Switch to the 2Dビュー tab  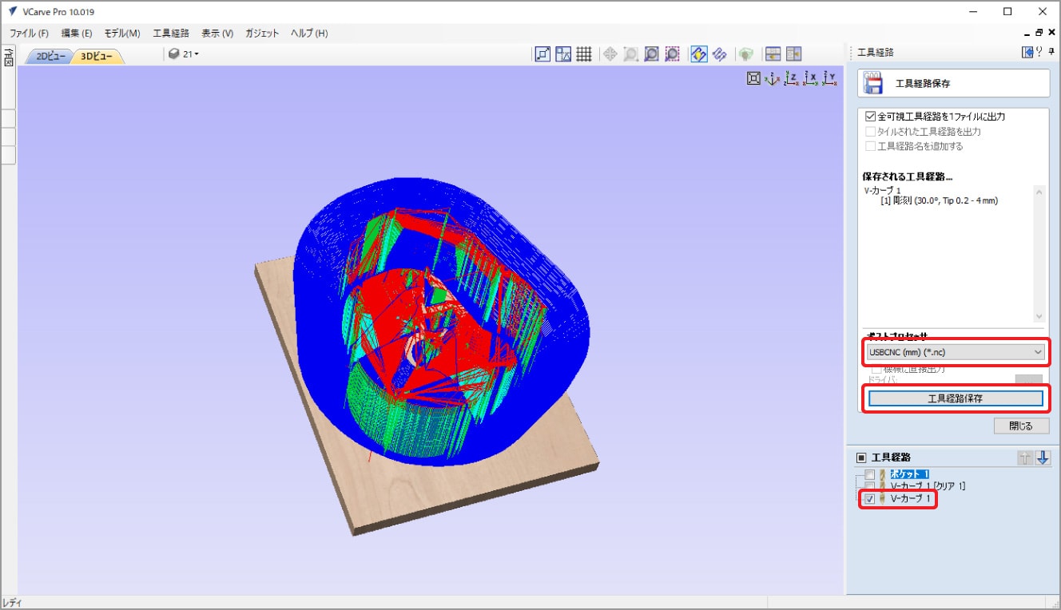tap(50, 56)
